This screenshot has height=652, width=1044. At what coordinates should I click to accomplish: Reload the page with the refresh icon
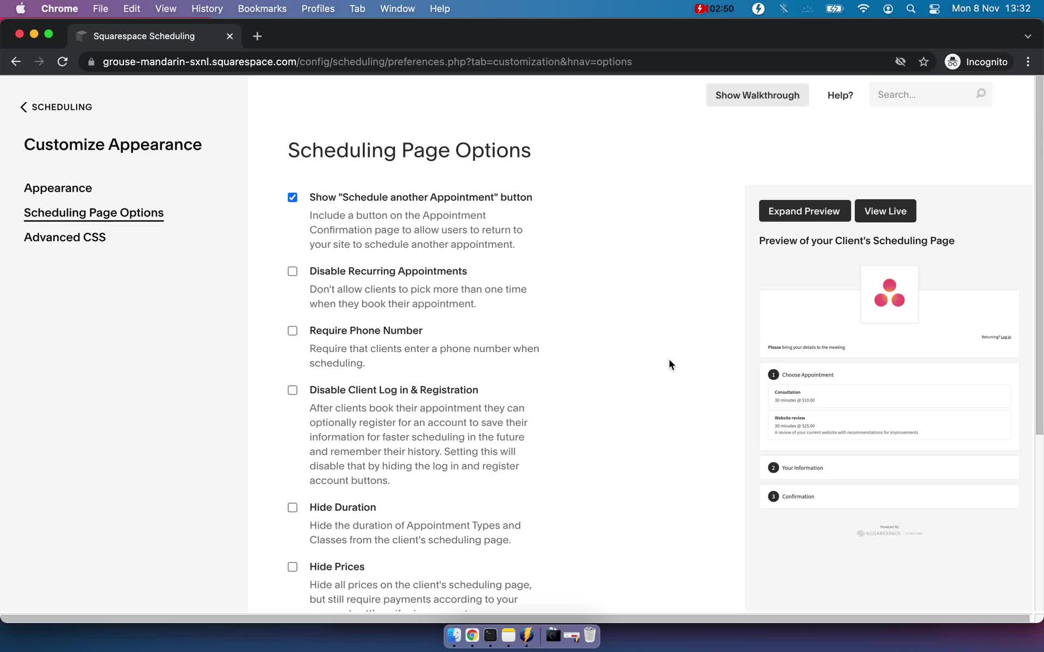pyautogui.click(x=63, y=62)
